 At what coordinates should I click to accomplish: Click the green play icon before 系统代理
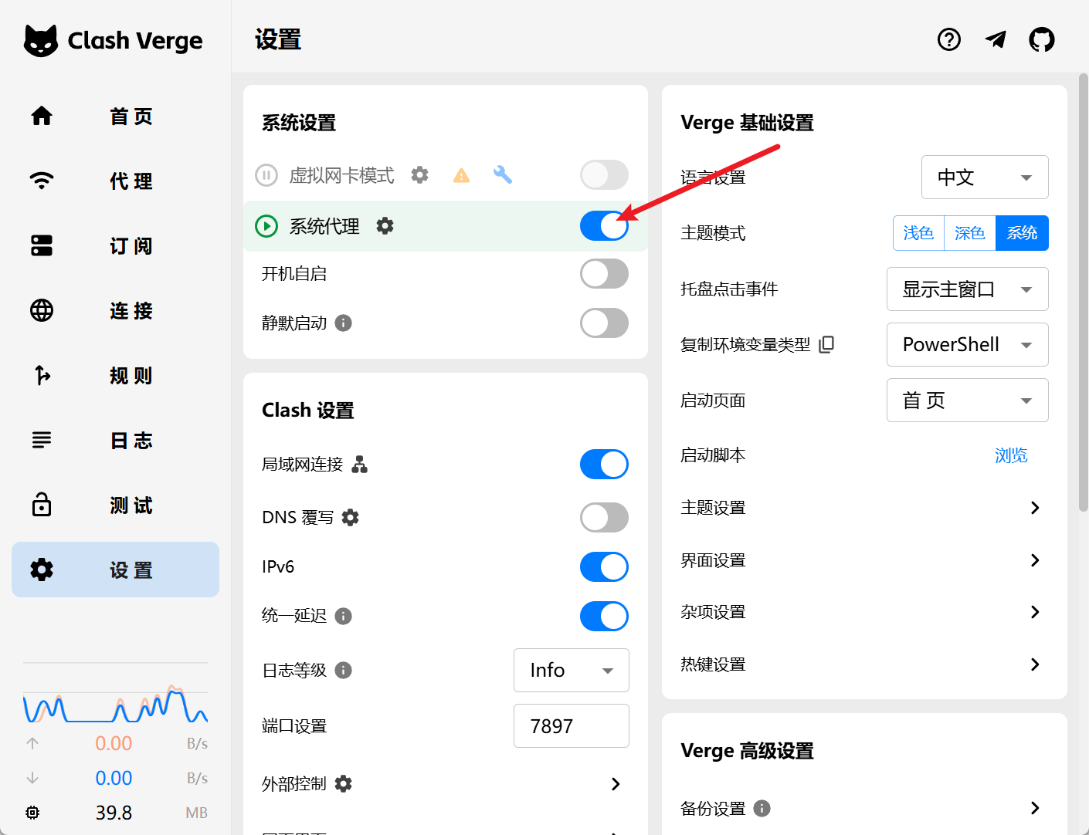[266, 226]
